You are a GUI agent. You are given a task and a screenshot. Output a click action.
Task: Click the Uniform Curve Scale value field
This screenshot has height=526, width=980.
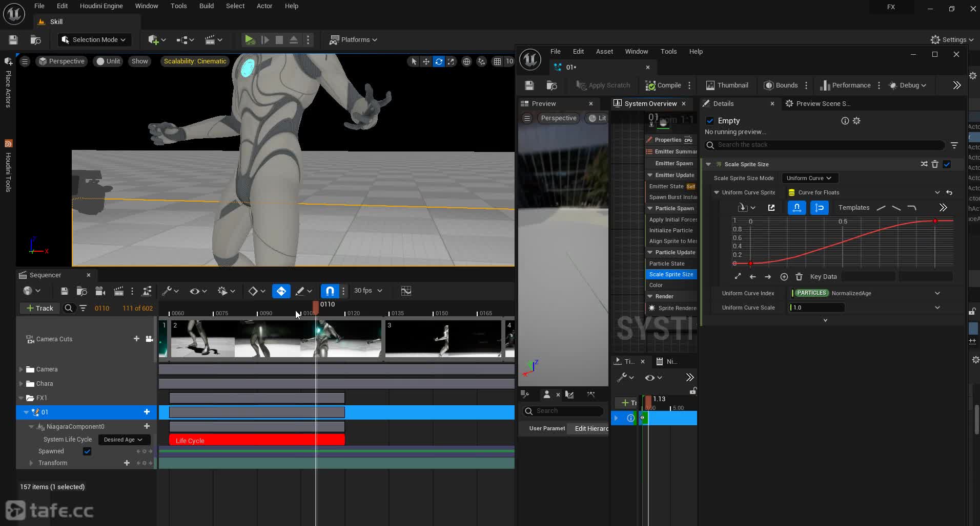[x=816, y=308]
